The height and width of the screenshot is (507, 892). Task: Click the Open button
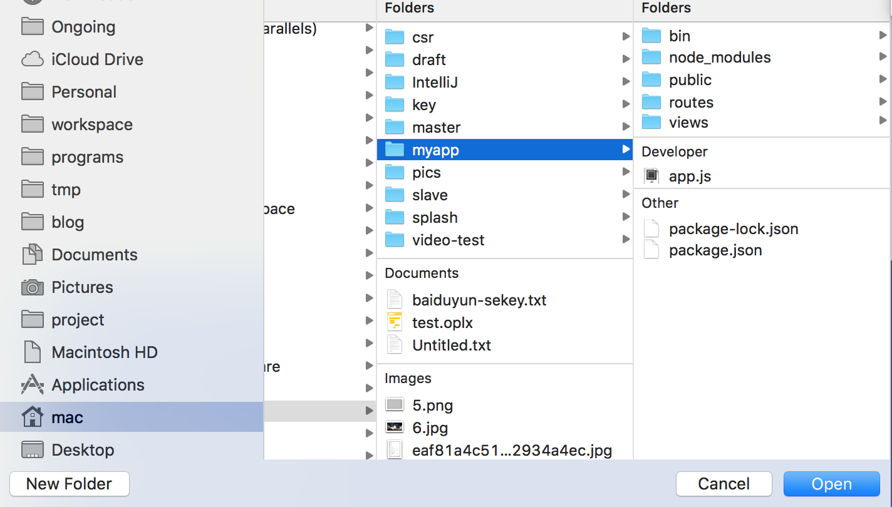831,484
